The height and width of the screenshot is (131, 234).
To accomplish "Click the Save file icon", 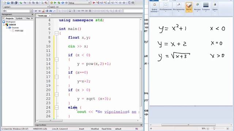I will coord(12,3).
